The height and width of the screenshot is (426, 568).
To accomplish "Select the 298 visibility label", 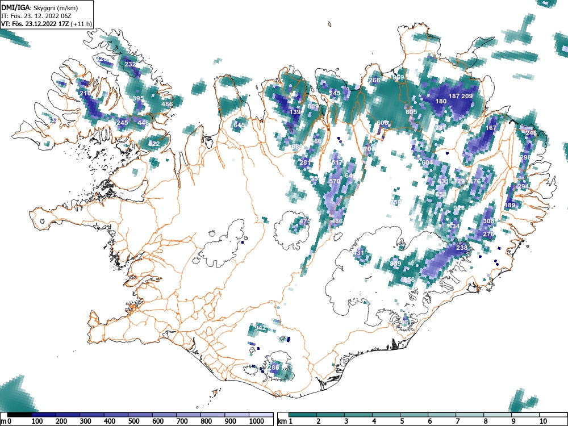I will click(525, 157).
